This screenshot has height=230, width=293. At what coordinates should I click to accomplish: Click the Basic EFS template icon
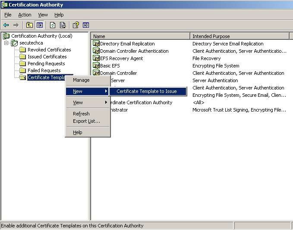96,66
